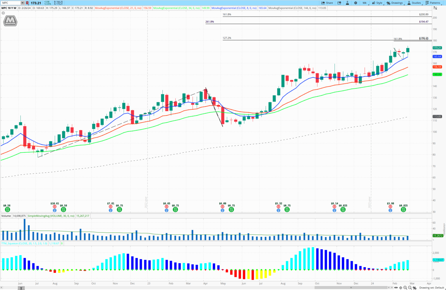The image size is (446, 290).
Task: Click the MovAvgExponential (CLOSE, 144) study label
Action: (x=292, y=8)
